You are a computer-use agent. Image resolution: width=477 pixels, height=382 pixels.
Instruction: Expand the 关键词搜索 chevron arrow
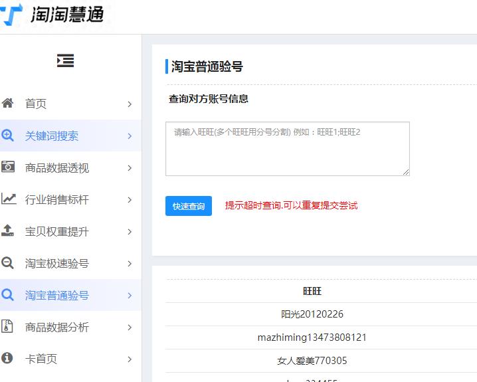click(130, 136)
